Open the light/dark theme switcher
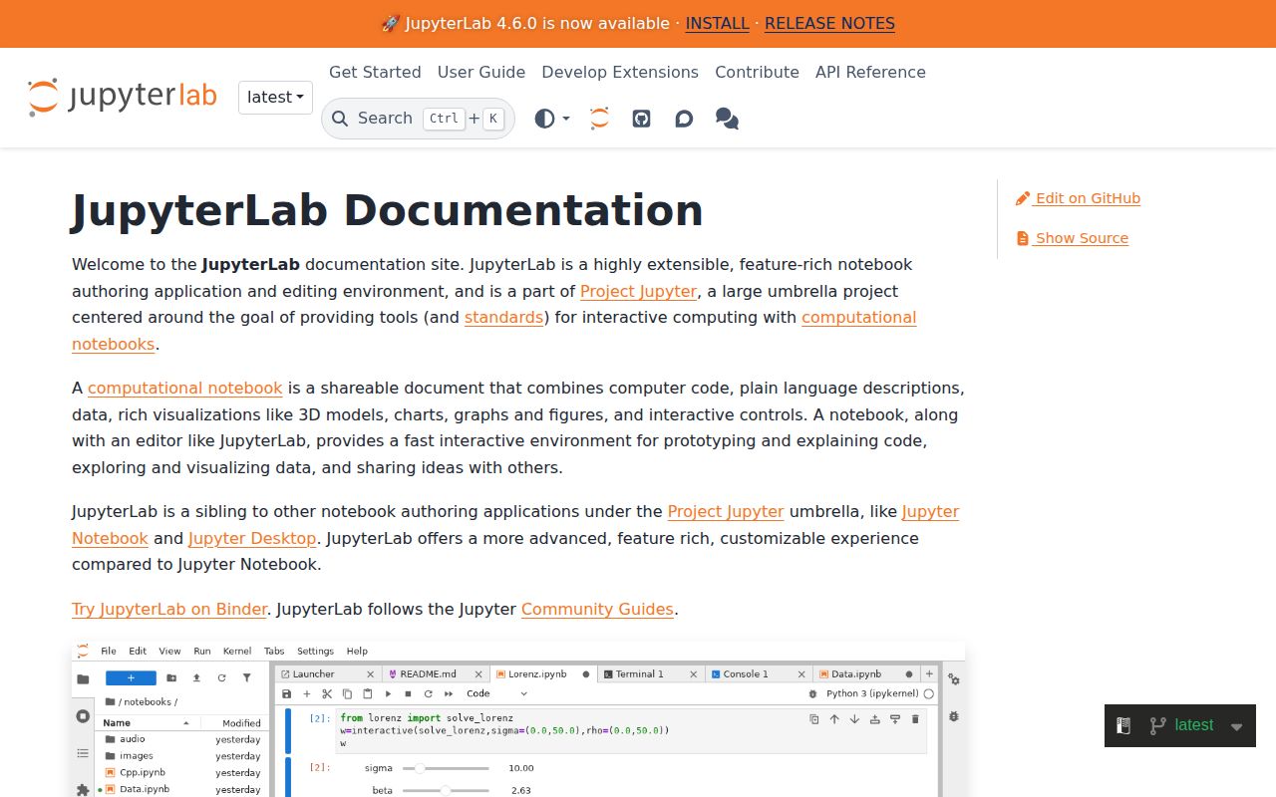This screenshot has width=1276, height=797. click(x=551, y=119)
